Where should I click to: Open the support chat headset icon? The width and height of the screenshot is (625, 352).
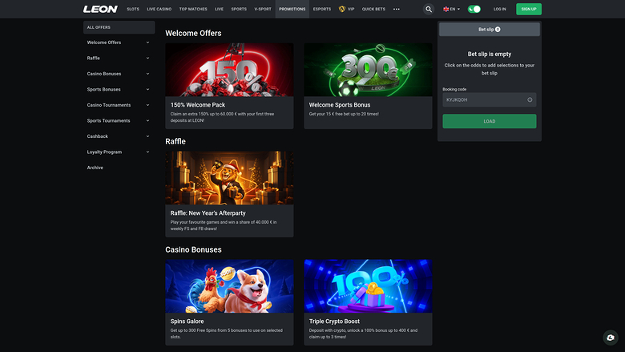611,338
